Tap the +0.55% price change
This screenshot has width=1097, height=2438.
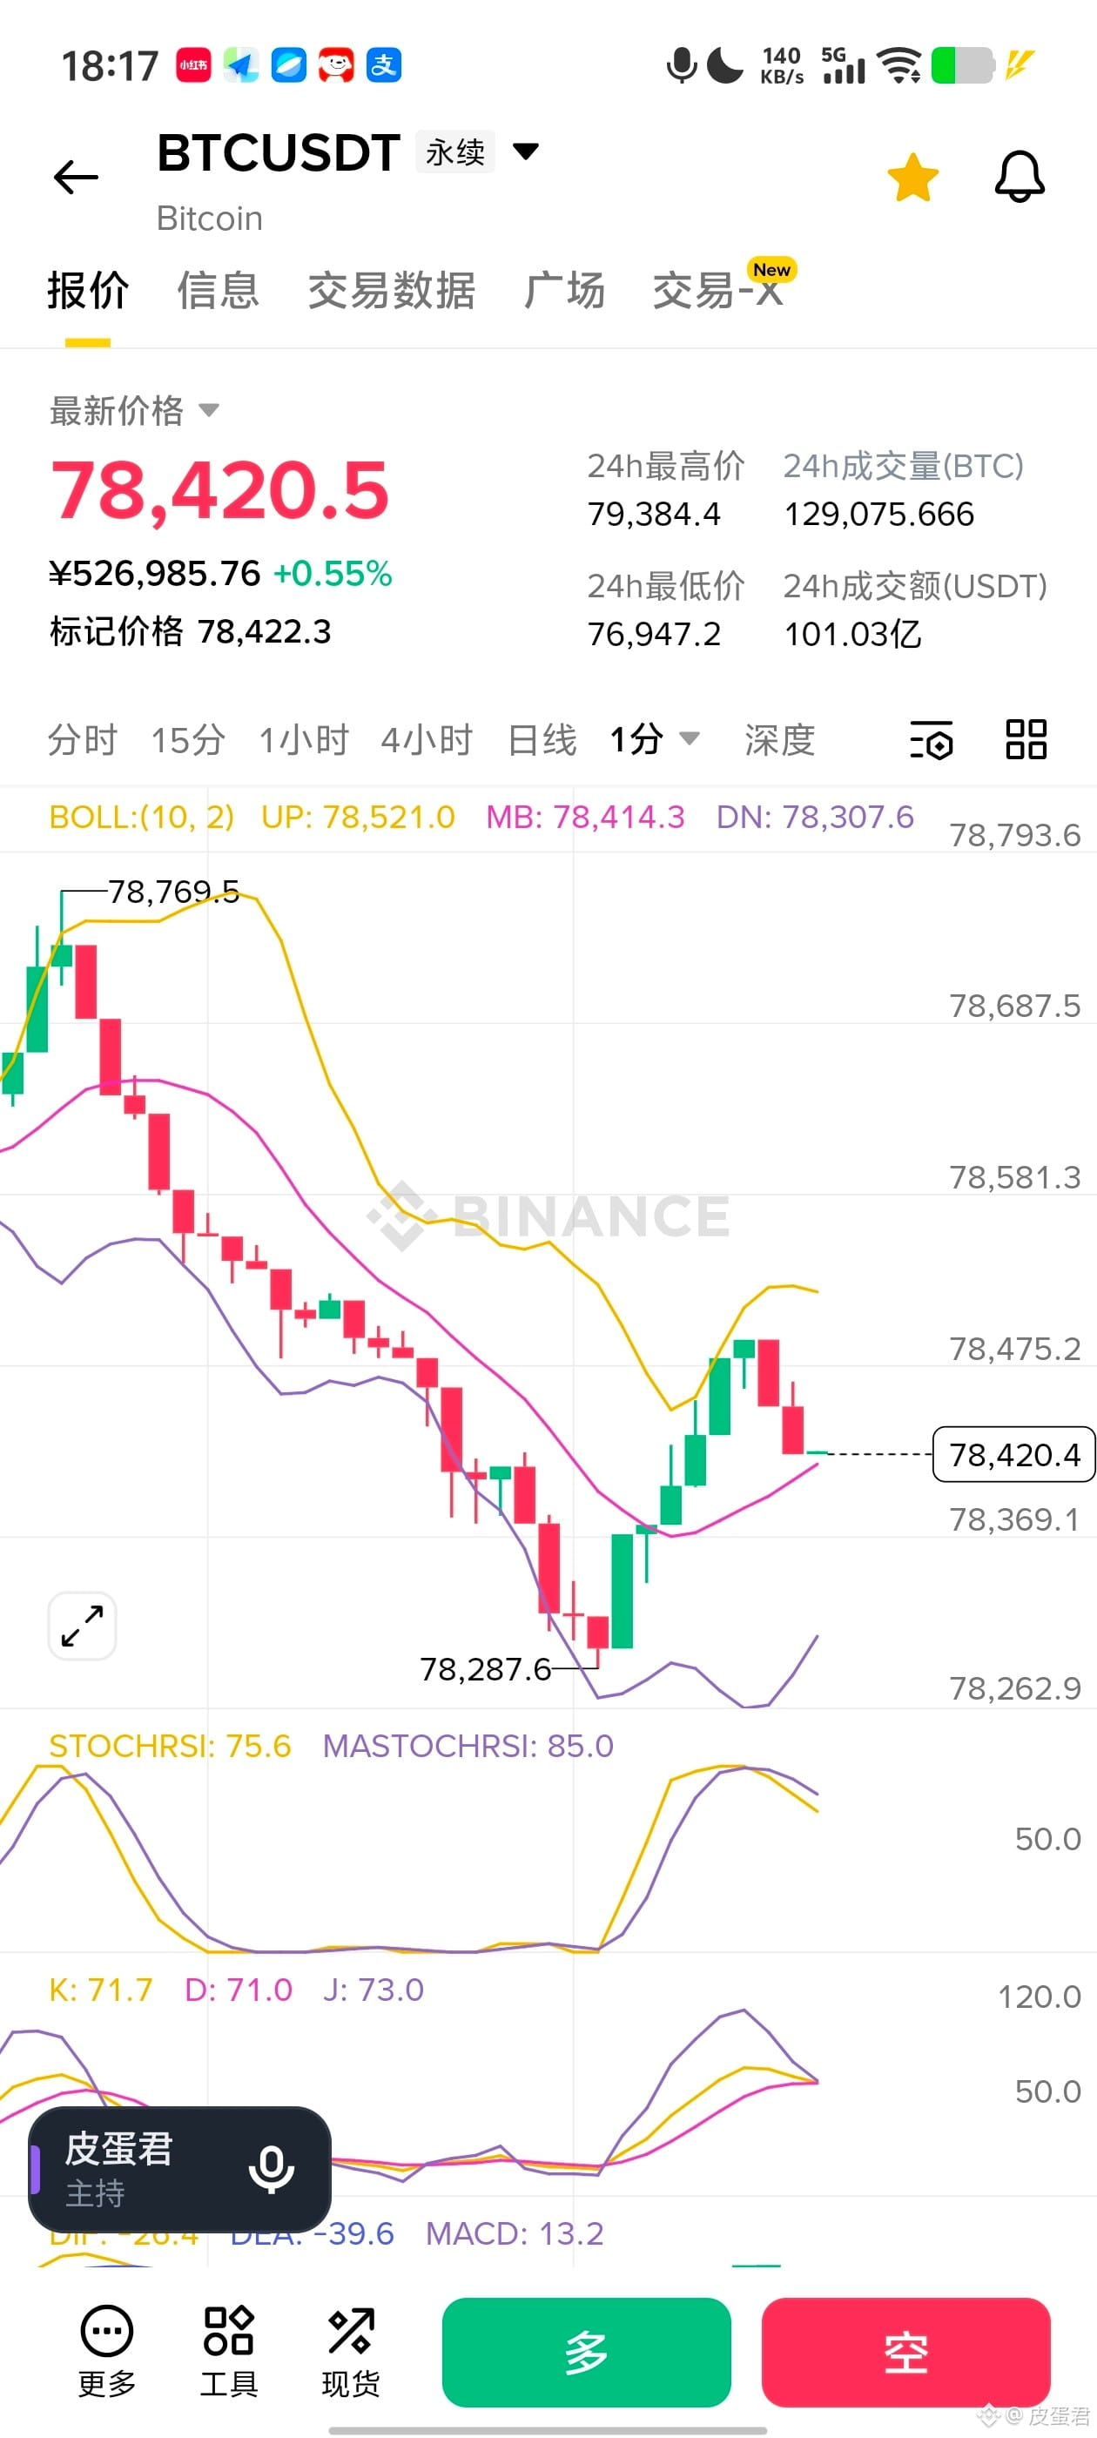(x=333, y=574)
